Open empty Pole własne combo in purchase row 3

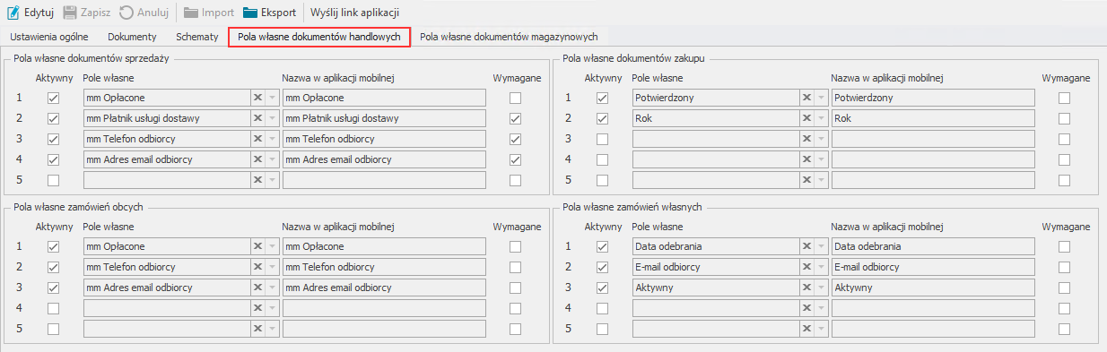pyautogui.click(x=822, y=139)
